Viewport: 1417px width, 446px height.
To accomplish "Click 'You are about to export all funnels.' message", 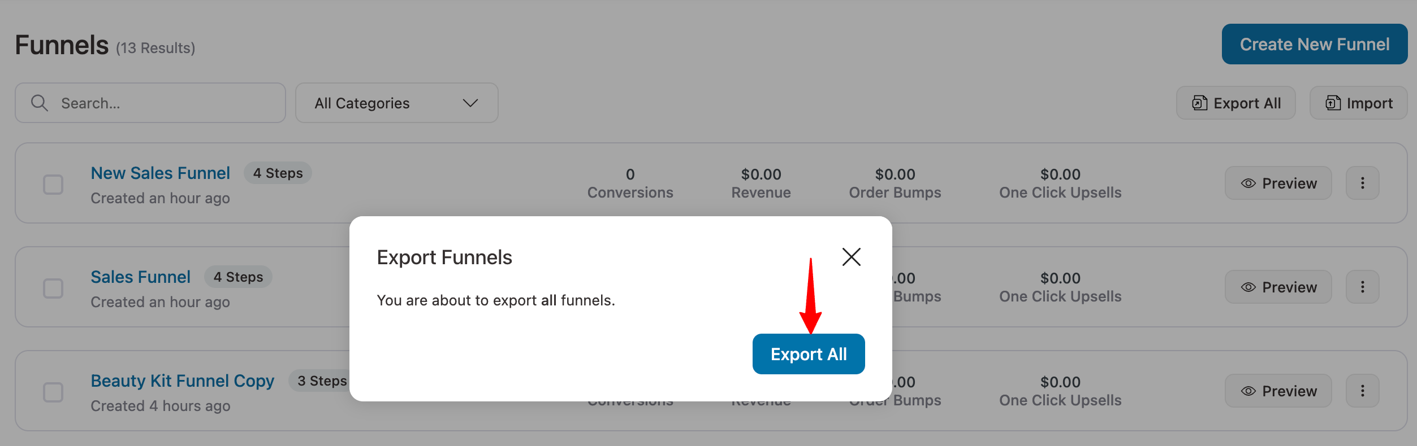I will tap(496, 300).
